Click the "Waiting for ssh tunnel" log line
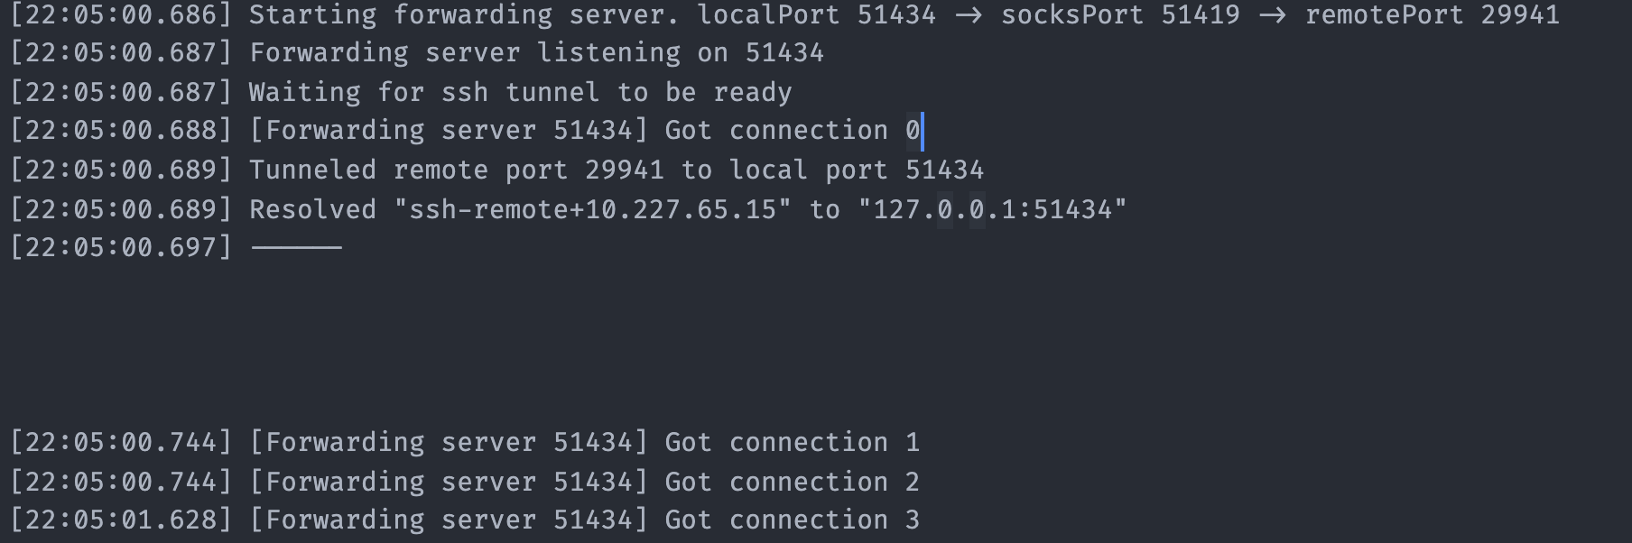The image size is (1632, 543). tap(520, 92)
